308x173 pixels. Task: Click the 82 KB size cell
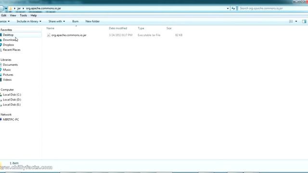pyautogui.click(x=179, y=35)
